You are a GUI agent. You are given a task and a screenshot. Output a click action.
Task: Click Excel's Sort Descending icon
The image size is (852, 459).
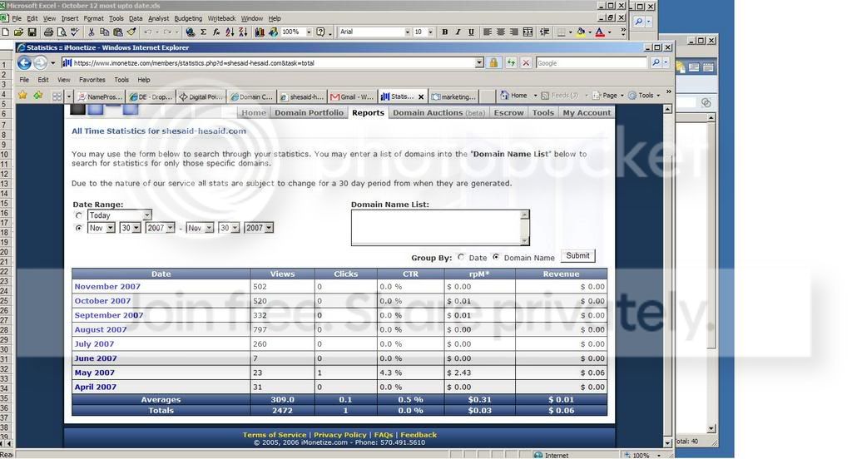(x=243, y=32)
